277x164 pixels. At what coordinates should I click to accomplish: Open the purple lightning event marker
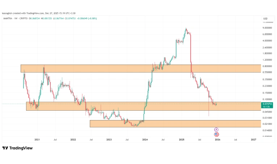216,130
